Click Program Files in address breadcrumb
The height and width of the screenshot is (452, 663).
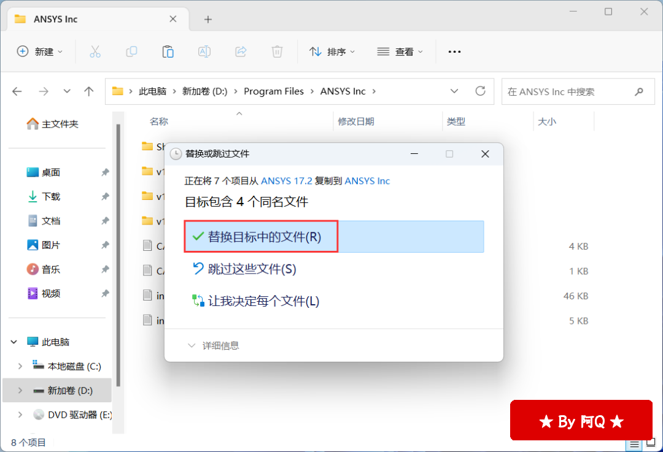click(274, 91)
